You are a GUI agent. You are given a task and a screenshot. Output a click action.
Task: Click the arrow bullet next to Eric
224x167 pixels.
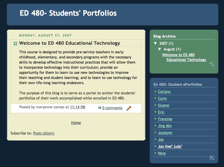pyautogui.click(x=155, y=112)
